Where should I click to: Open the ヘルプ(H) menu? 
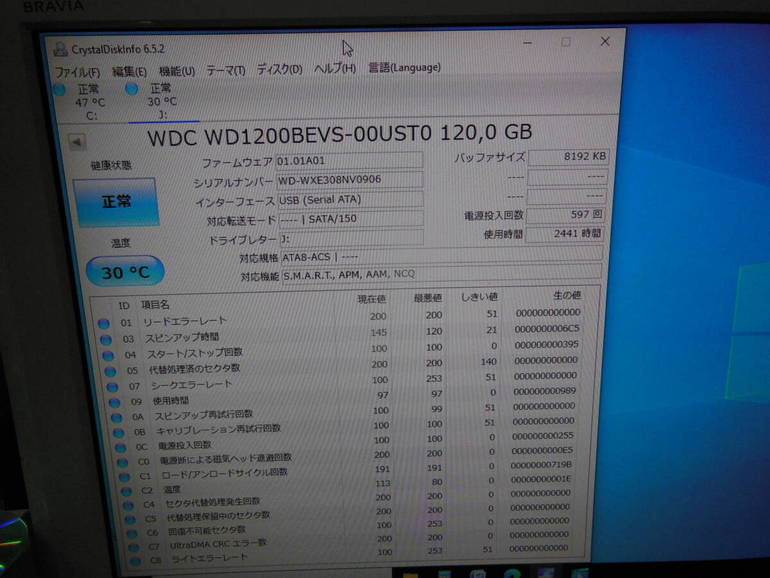[x=335, y=68]
